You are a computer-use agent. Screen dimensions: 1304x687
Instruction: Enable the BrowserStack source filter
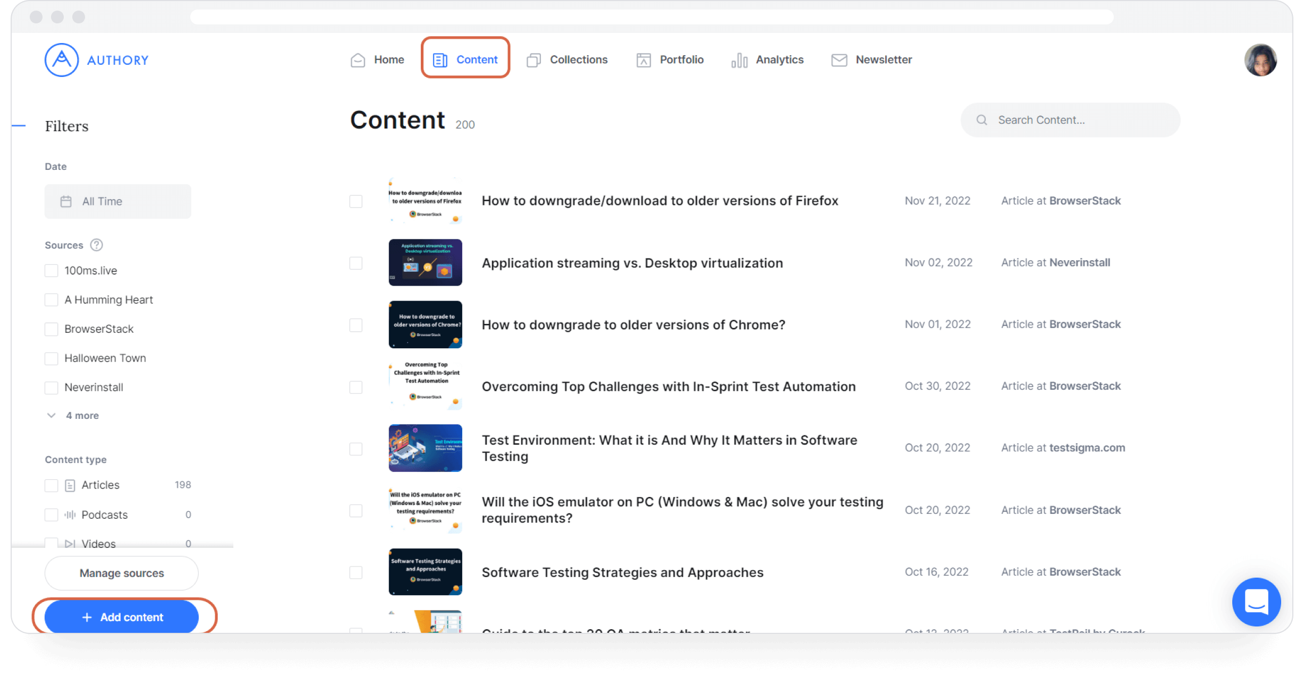51,329
